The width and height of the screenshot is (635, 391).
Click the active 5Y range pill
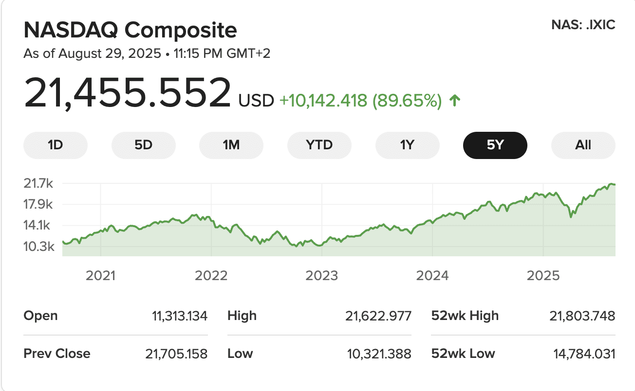pyautogui.click(x=495, y=145)
